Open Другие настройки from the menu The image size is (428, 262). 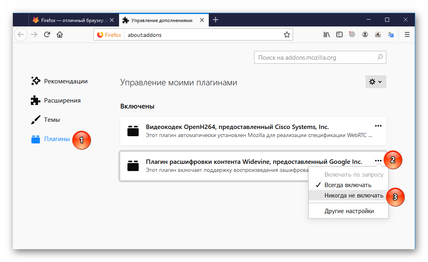coord(348,211)
